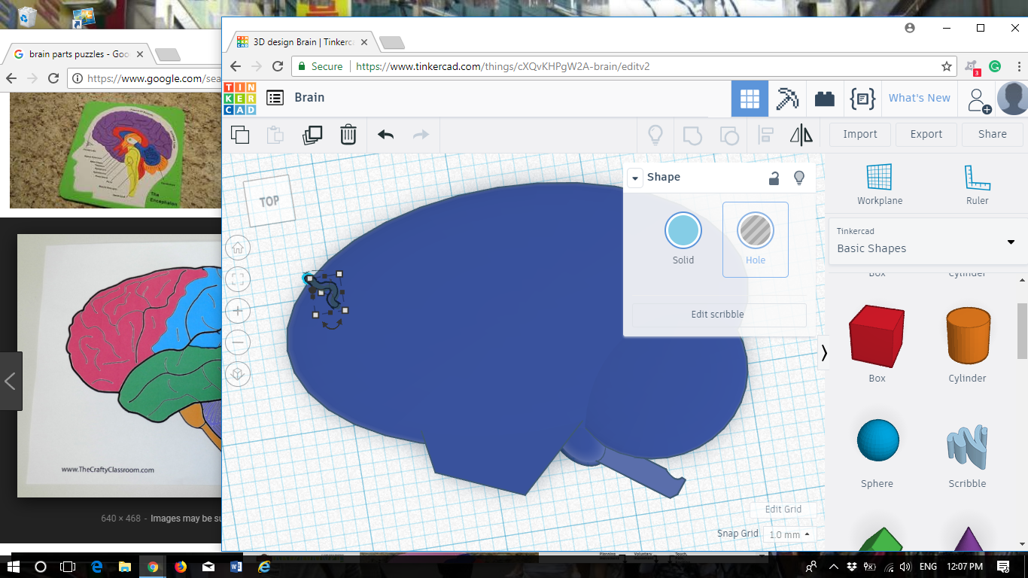Switch to 3D design grid view
Viewport: 1028px width, 578px height.
tap(750, 99)
